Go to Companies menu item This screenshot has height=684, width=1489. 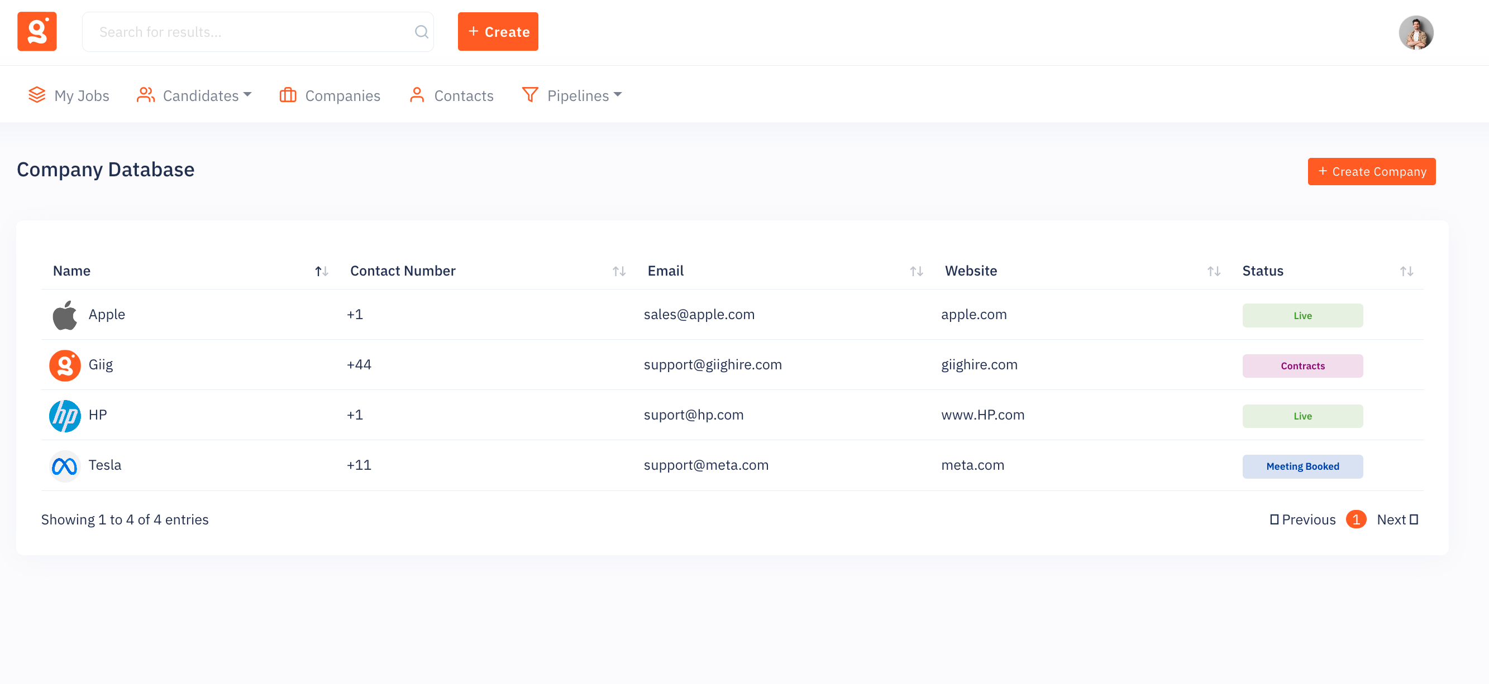[330, 95]
